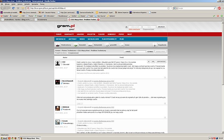Go to the Home page icon
The height and width of the screenshot is (140, 224).
(23, 8)
